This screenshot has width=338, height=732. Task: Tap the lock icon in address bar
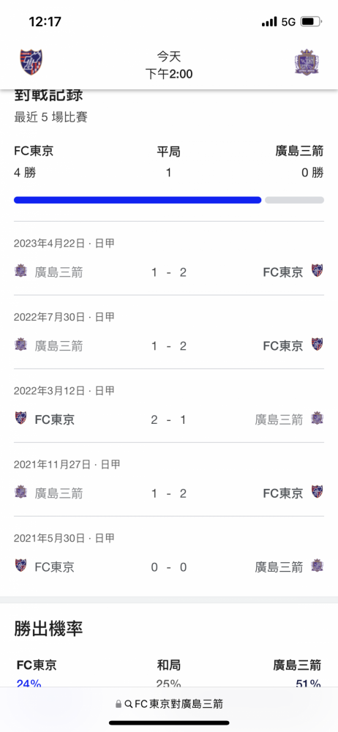[x=119, y=704]
